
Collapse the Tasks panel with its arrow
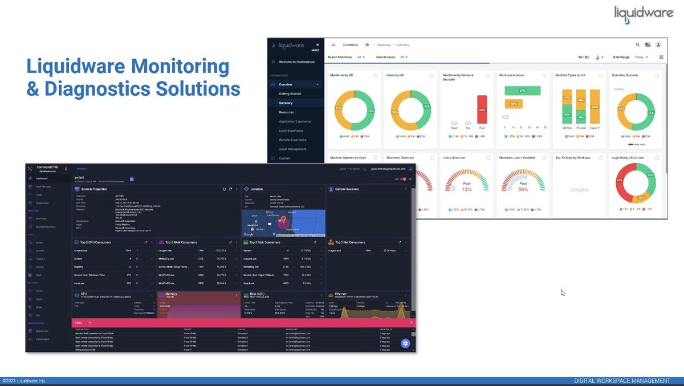click(x=411, y=323)
